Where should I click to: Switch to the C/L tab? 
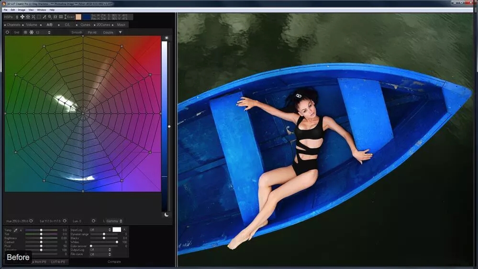(x=67, y=25)
